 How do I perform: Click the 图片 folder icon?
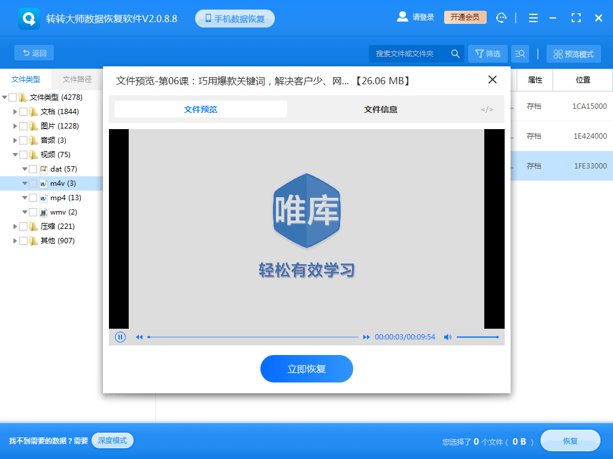[34, 126]
